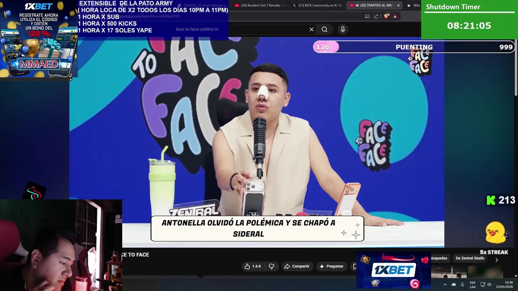The image size is (518, 291).
Task: Switch to the Wits tab
Action: coord(414,5)
